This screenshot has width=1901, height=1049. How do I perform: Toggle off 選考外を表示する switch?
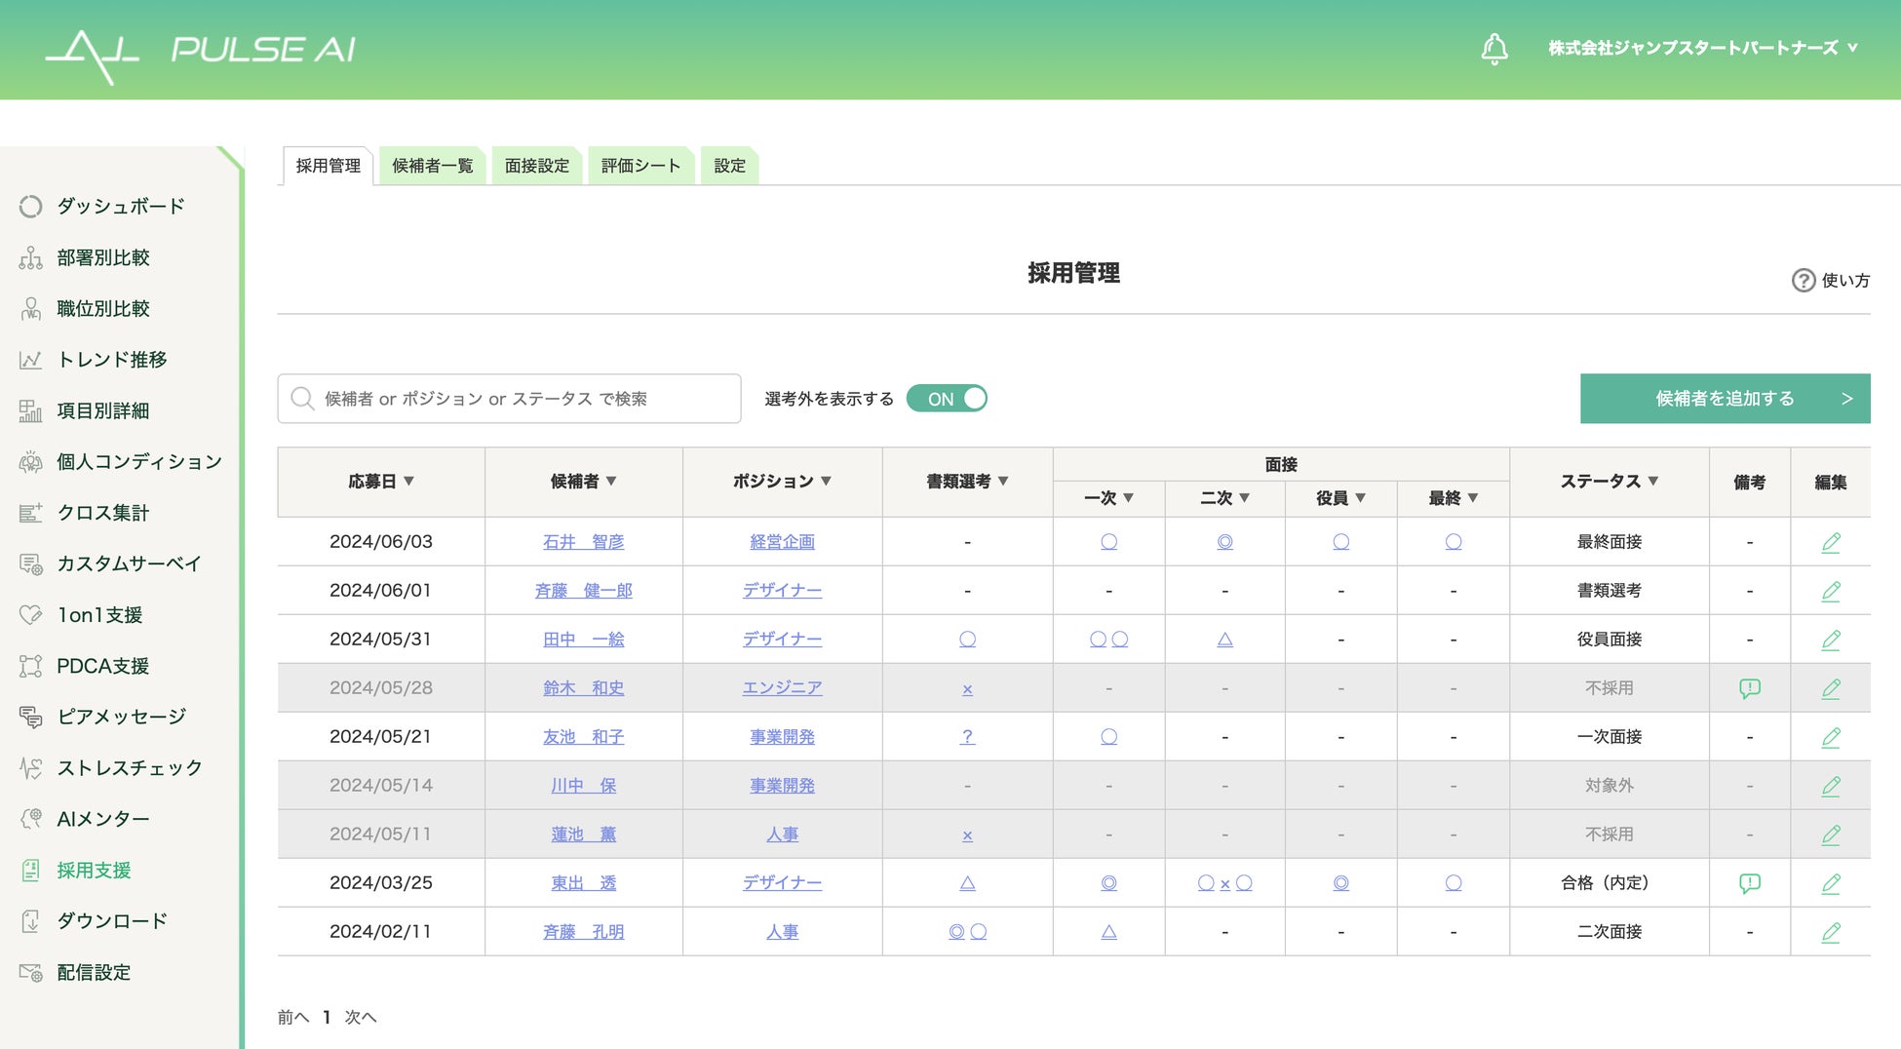pyautogui.click(x=947, y=399)
